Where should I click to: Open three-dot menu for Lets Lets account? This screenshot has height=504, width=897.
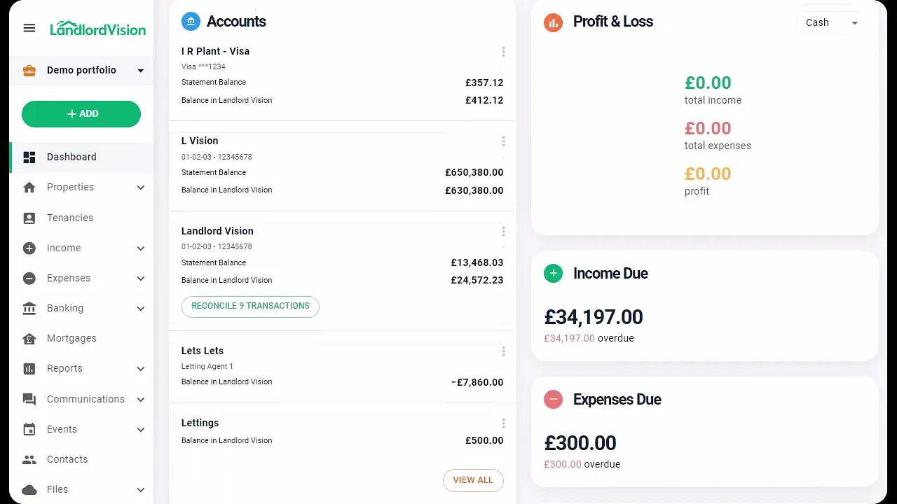pyautogui.click(x=503, y=351)
